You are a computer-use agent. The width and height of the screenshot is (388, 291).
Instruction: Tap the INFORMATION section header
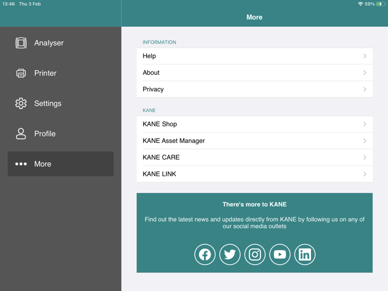tap(160, 42)
